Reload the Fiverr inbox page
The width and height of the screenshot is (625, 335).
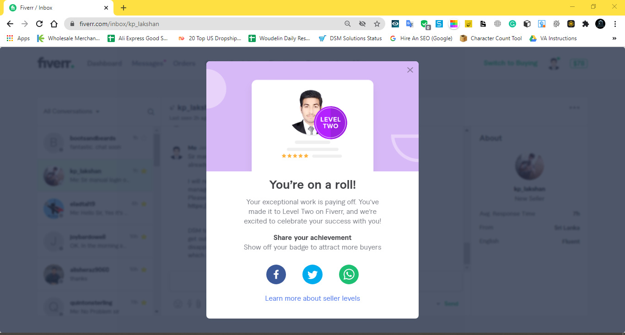39,24
